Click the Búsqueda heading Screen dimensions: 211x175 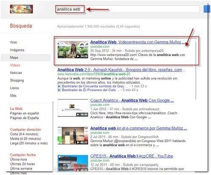click(21, 26)
